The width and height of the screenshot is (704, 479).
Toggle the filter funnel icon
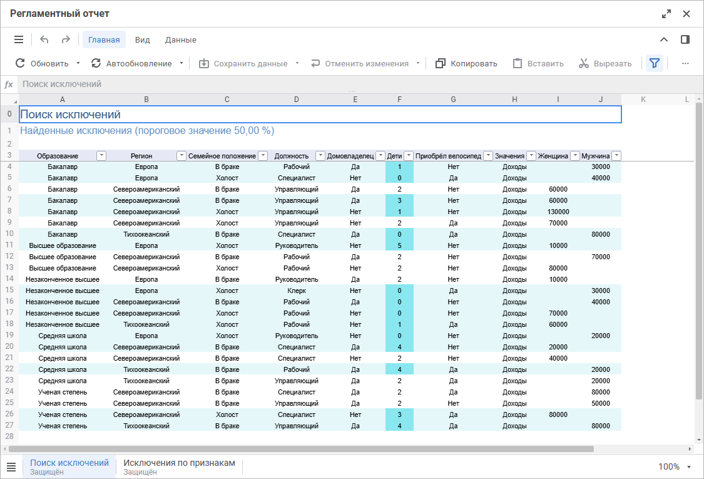654,63
